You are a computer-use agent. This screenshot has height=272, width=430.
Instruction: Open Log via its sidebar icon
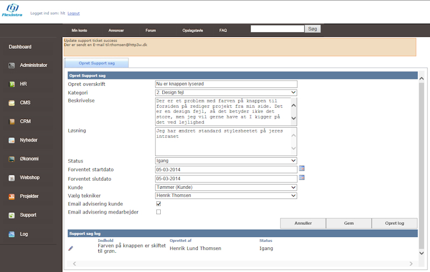pyautogui.click(x=11, y=234)
